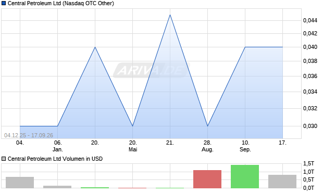
Task: Click the '04.' date axis label
Action: (20, 143)
